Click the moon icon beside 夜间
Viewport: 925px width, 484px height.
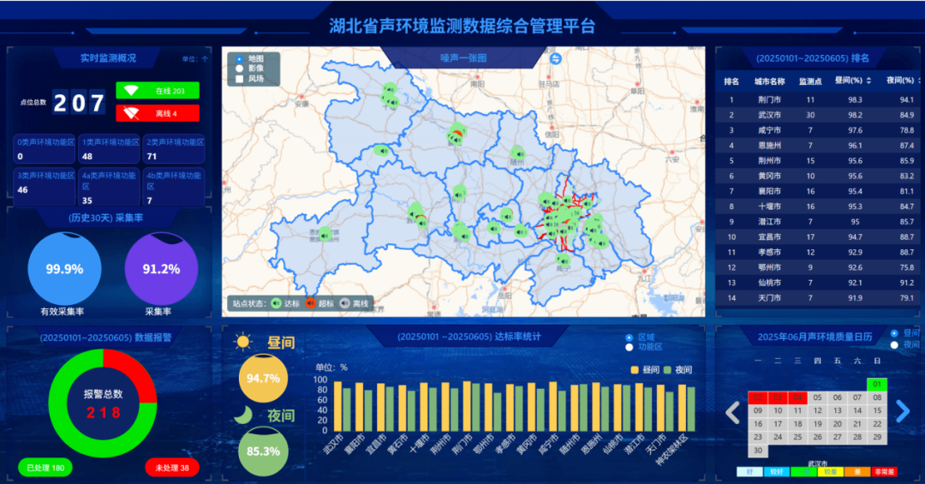pyautogui.click(x=244, y=415)
